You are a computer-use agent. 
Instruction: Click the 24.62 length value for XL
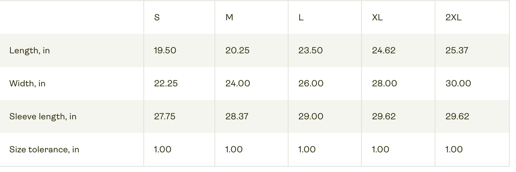pos(384,51)
